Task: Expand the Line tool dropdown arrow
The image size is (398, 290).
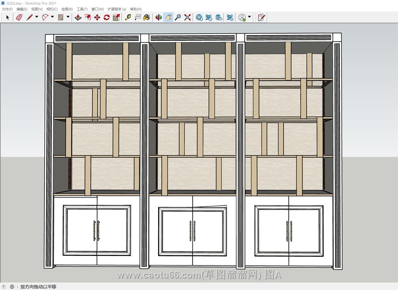Action: pyautogui.click(x=37, y=17)
